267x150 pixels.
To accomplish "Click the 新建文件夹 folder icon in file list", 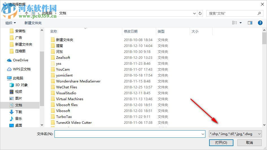I will pyautogui.click(x=53, y=40).
